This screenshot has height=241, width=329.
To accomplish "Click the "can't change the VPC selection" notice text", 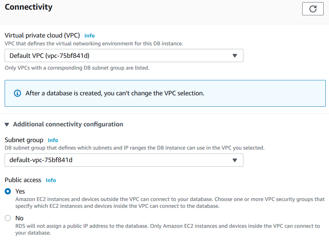I will (115, 93).
